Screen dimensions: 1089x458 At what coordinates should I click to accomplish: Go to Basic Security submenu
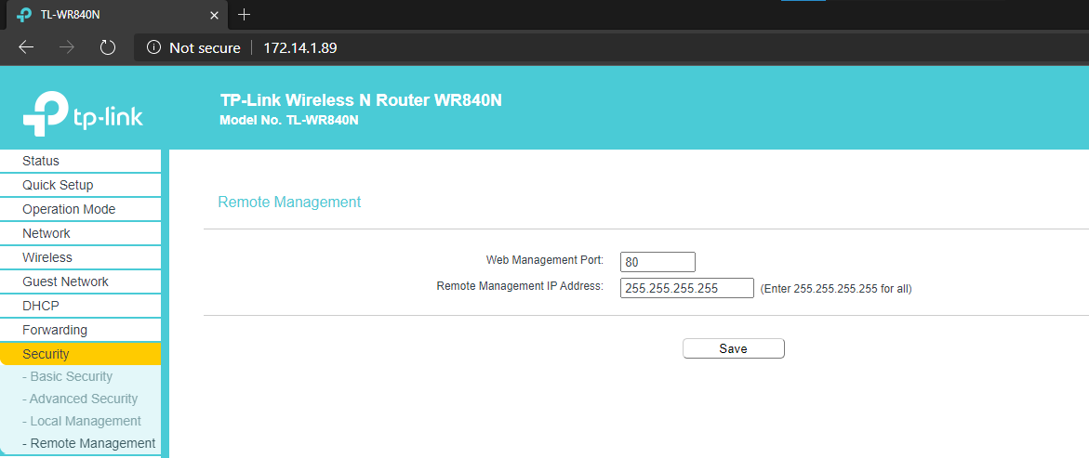[67, 377]
